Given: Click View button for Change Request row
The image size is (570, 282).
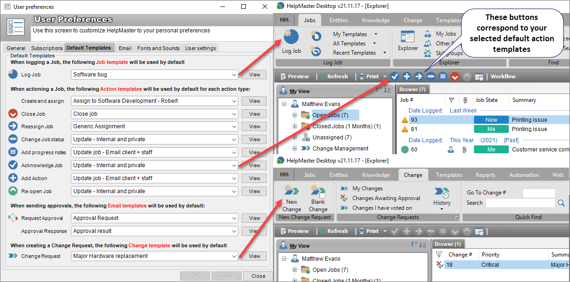Looking at the screenshot, I should [254, 256].
